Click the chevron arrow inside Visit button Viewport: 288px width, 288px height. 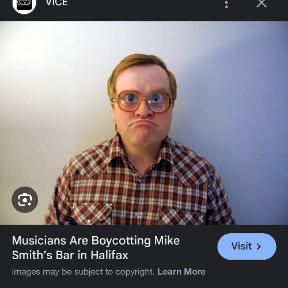pyautogui.click(x=258, y=247)
